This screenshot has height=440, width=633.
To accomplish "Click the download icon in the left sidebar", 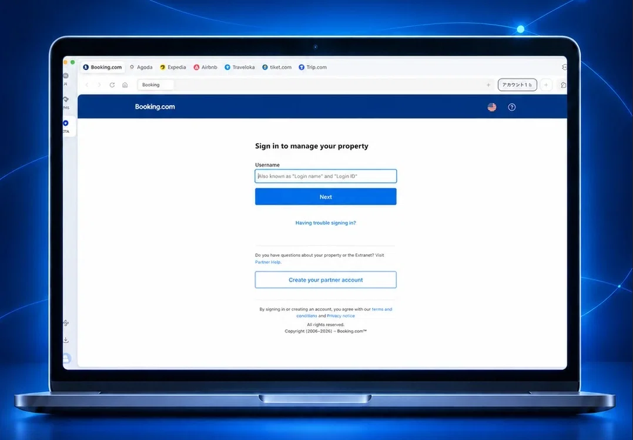I will 66,340.
